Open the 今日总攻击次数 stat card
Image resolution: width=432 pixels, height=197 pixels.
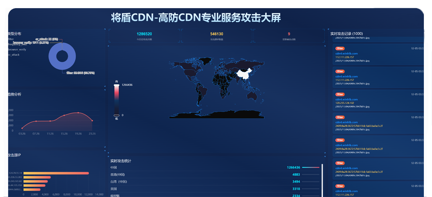144,36
